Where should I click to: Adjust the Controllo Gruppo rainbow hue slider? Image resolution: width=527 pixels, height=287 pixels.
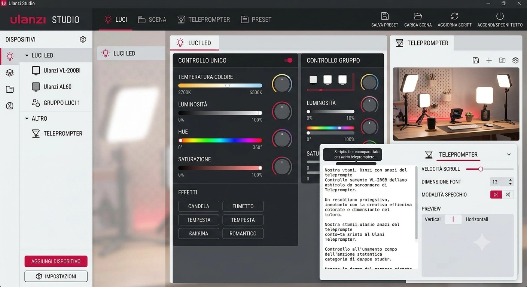coord(330,128)
